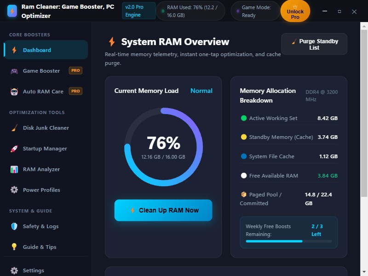Switch to RAM Analyzer
Screen dimensions: 368x276
pos(46,169)
